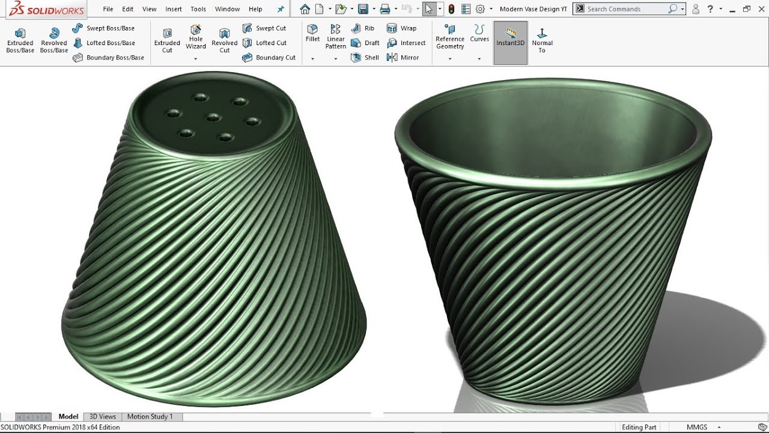
Task: Click in the Search Commands field
Action: [x=627, y=9]
